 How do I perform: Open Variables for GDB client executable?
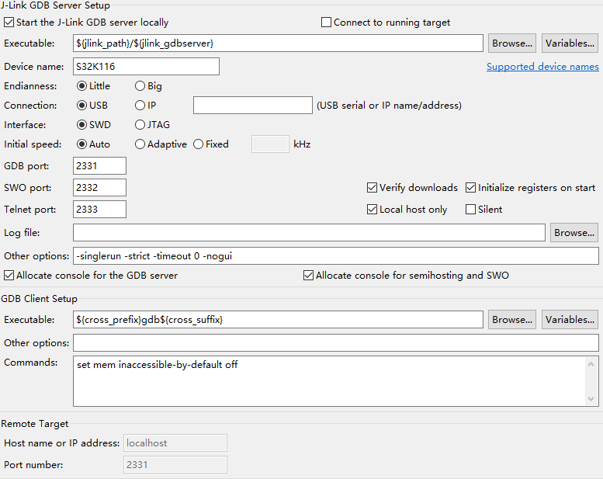click(570, 320)
